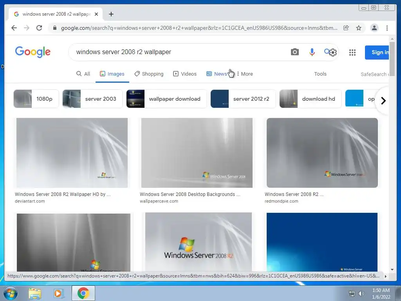Start voice search with the microphone

pos(312,52)
